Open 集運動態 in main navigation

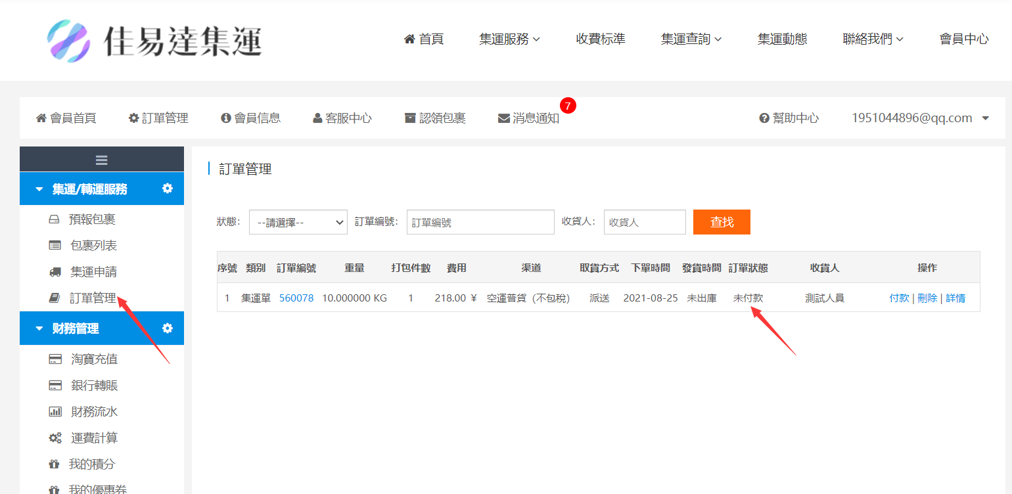(783, 39)
